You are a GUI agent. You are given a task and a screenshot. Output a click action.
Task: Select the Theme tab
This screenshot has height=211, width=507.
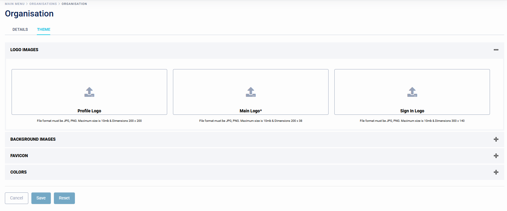pos(44,30)
